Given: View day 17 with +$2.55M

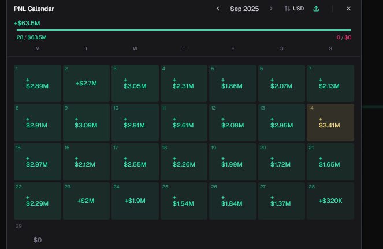Looking at the screenshot, I should [135, 162].
